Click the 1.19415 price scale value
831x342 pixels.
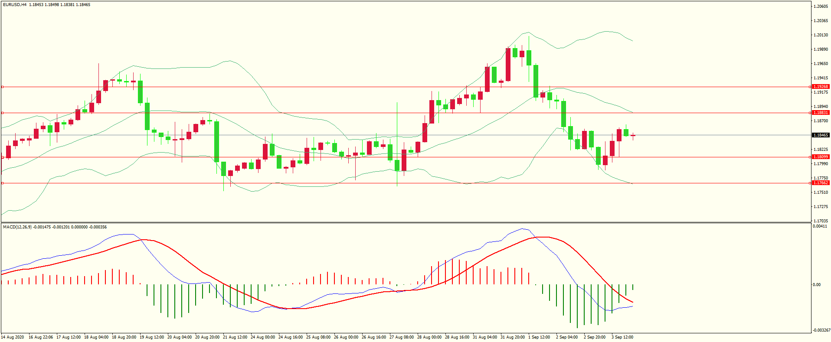pyautogui.click(x=821, y=78)
